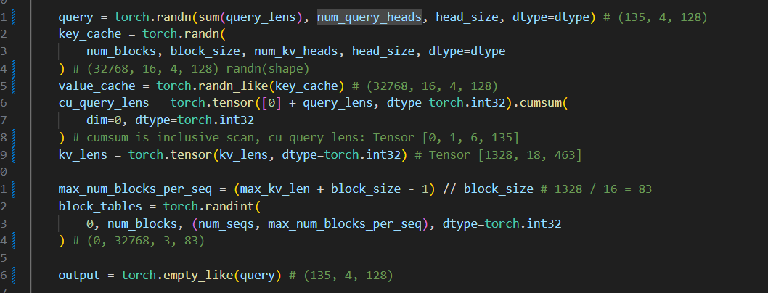768x293 pixels.
Task: Click the max_kv_len variable
Action: click(x=275, y=189)
